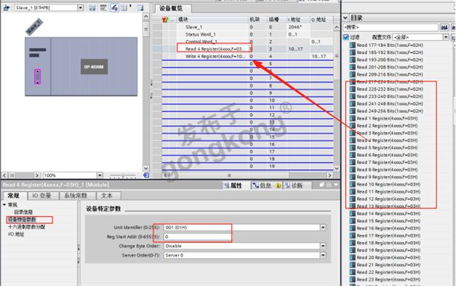456x286 pixels.
Task: Click device view horizontal scroll right arrow
Action: 37,175
